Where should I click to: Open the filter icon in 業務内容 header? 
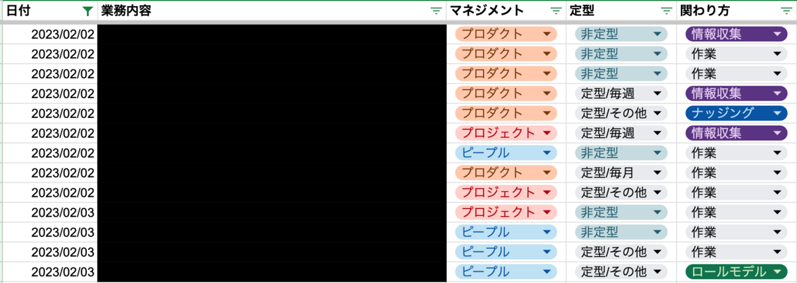coord(436,11)
